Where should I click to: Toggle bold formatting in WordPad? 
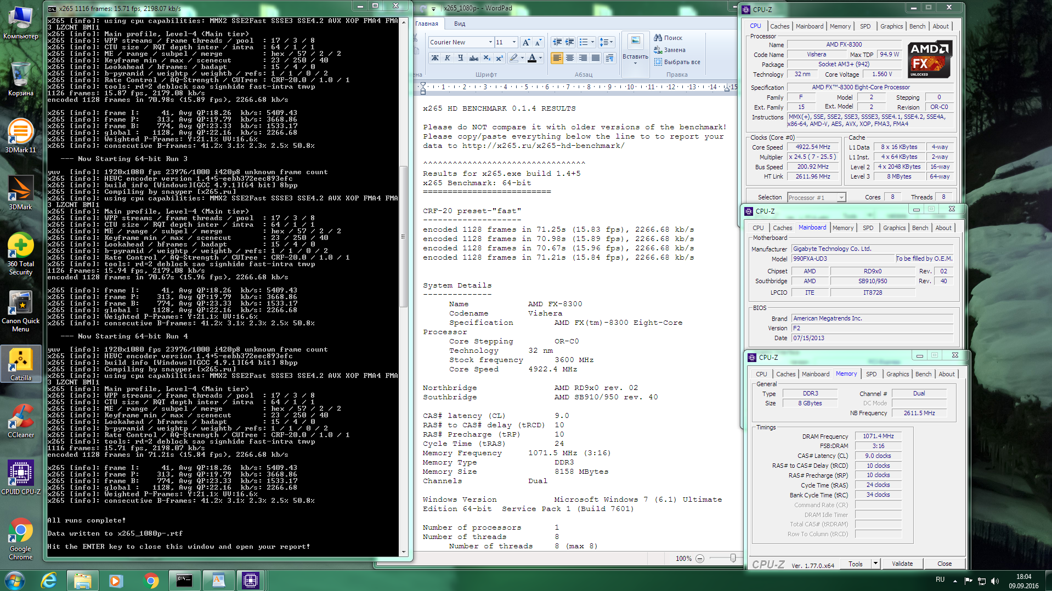click(435, 58)
